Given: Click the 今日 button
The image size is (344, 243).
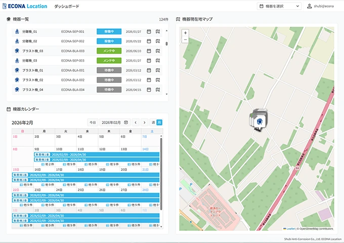Looking at the screenshot, I should [93, 123].
